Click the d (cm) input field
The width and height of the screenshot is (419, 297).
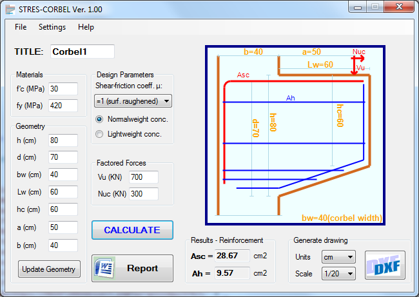(63, 157)
